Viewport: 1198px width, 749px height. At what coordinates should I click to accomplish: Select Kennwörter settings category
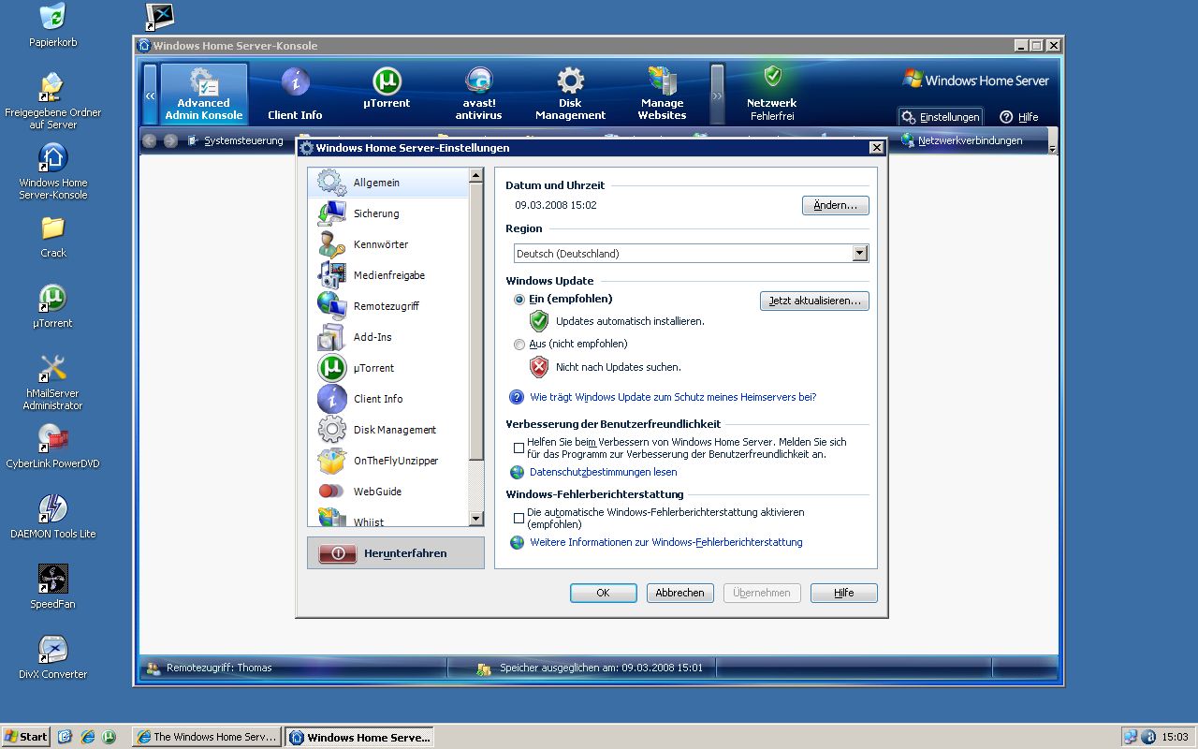387,244
